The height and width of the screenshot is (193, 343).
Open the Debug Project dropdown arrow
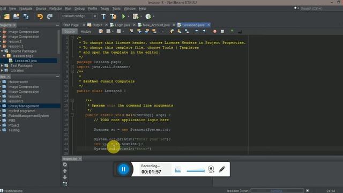coord(141,17)
